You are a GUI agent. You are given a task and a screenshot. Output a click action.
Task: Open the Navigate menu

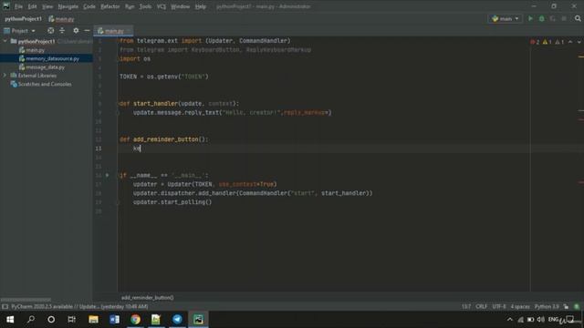[x=68, y=6]
